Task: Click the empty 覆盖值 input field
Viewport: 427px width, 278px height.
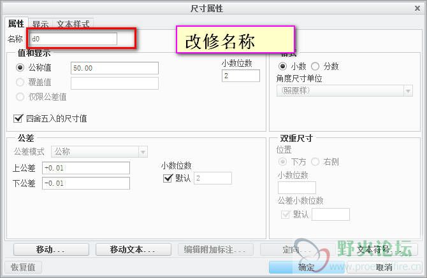Action: tap(115, 83)
